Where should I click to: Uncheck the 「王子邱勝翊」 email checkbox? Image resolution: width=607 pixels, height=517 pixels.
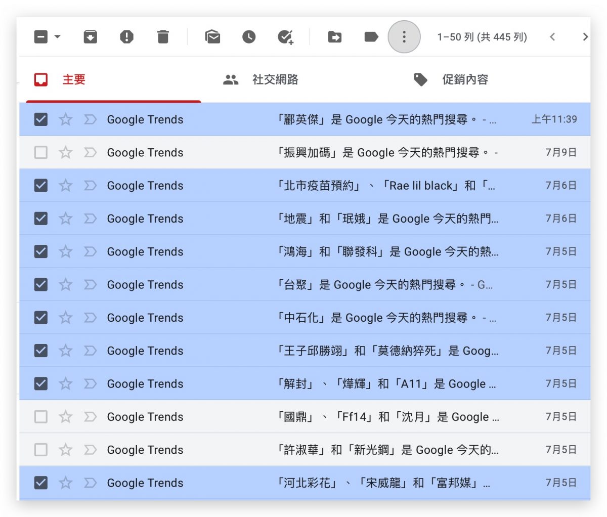click(x=41, y=351)
